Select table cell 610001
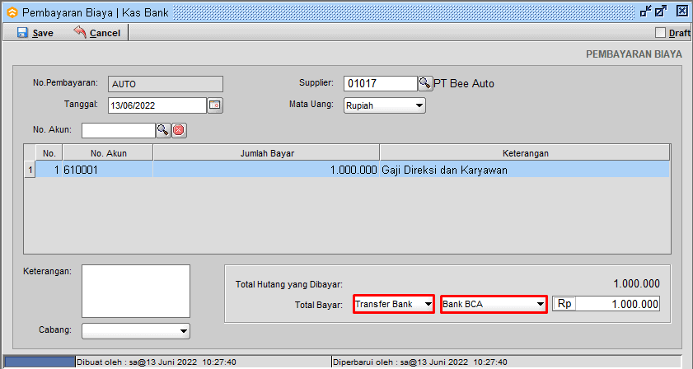The image size is (693, 369). click(108, 170)
